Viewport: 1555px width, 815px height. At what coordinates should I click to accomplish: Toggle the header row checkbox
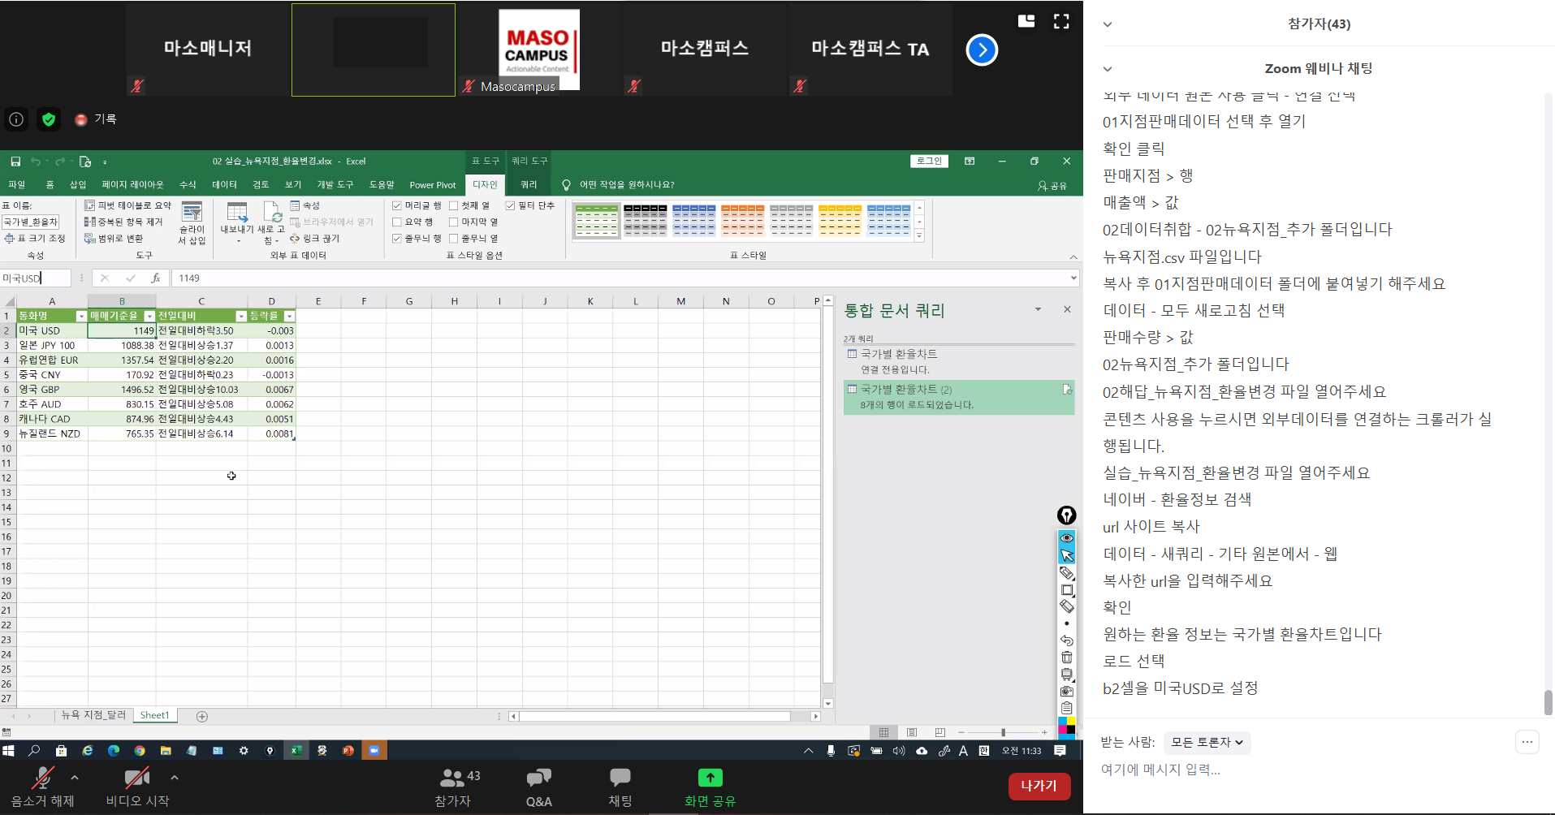(397, 205)
